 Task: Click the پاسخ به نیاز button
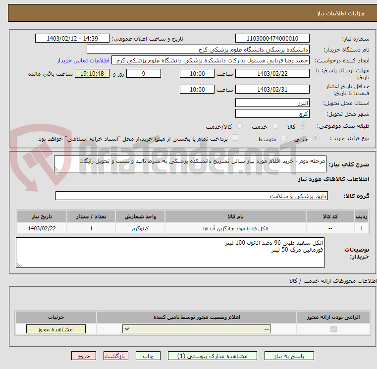[x=289, y=356]
